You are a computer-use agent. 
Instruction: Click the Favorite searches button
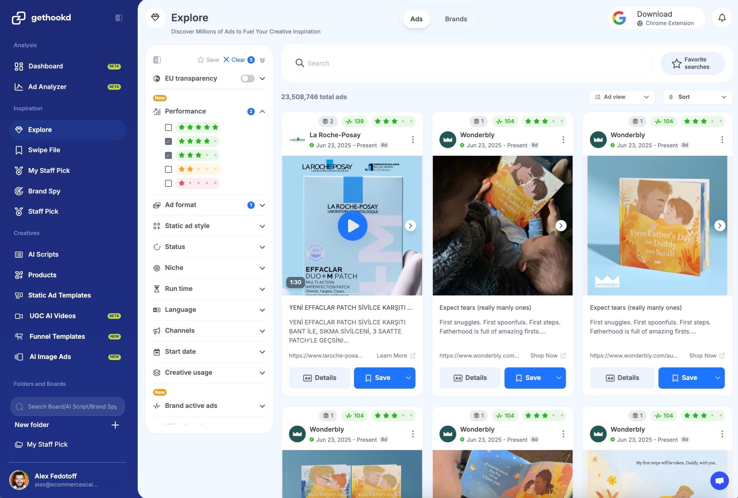point(692,63)
